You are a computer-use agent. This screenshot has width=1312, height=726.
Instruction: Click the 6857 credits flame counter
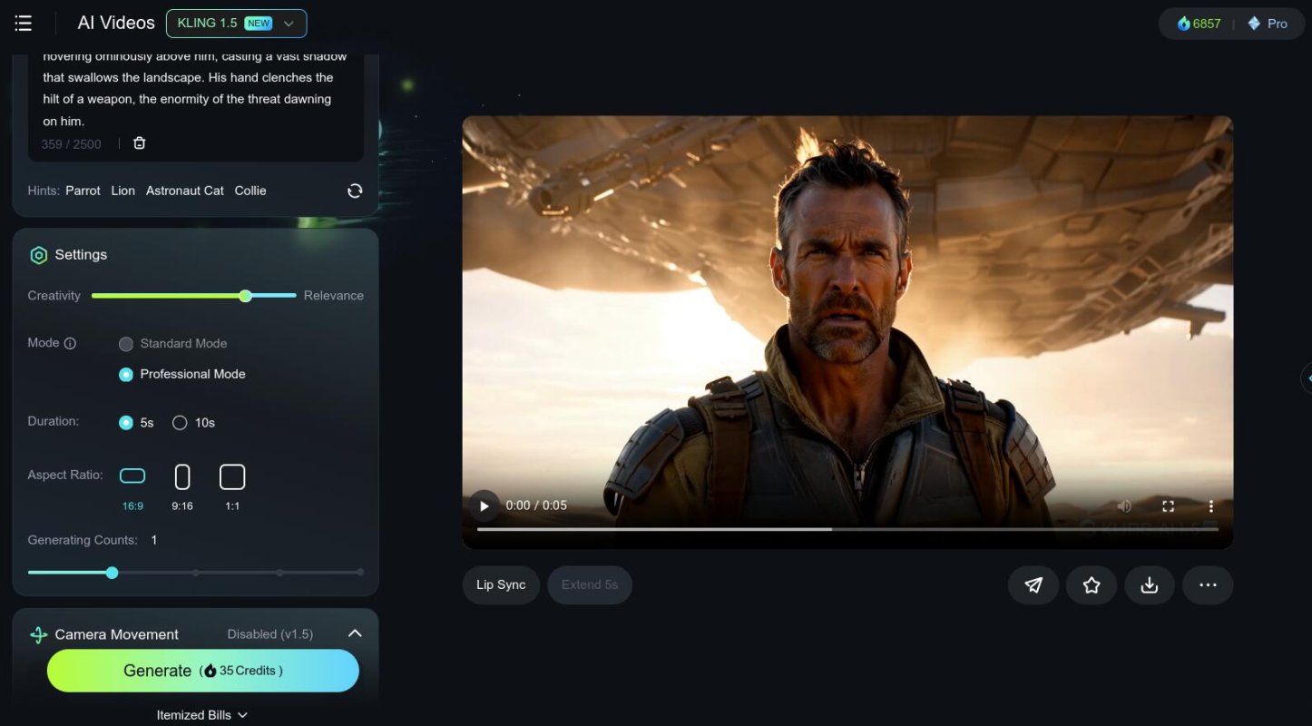[1199, 24]
